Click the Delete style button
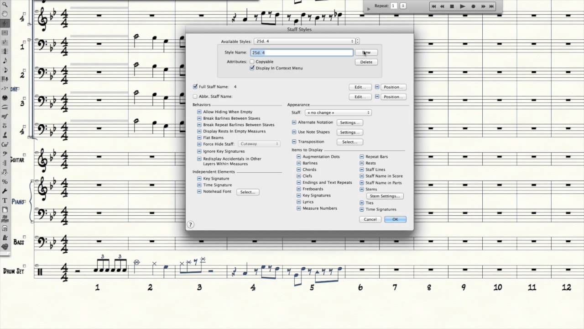Image resolution: width=584 pixels, height=329 pixels. pos(366,62)
